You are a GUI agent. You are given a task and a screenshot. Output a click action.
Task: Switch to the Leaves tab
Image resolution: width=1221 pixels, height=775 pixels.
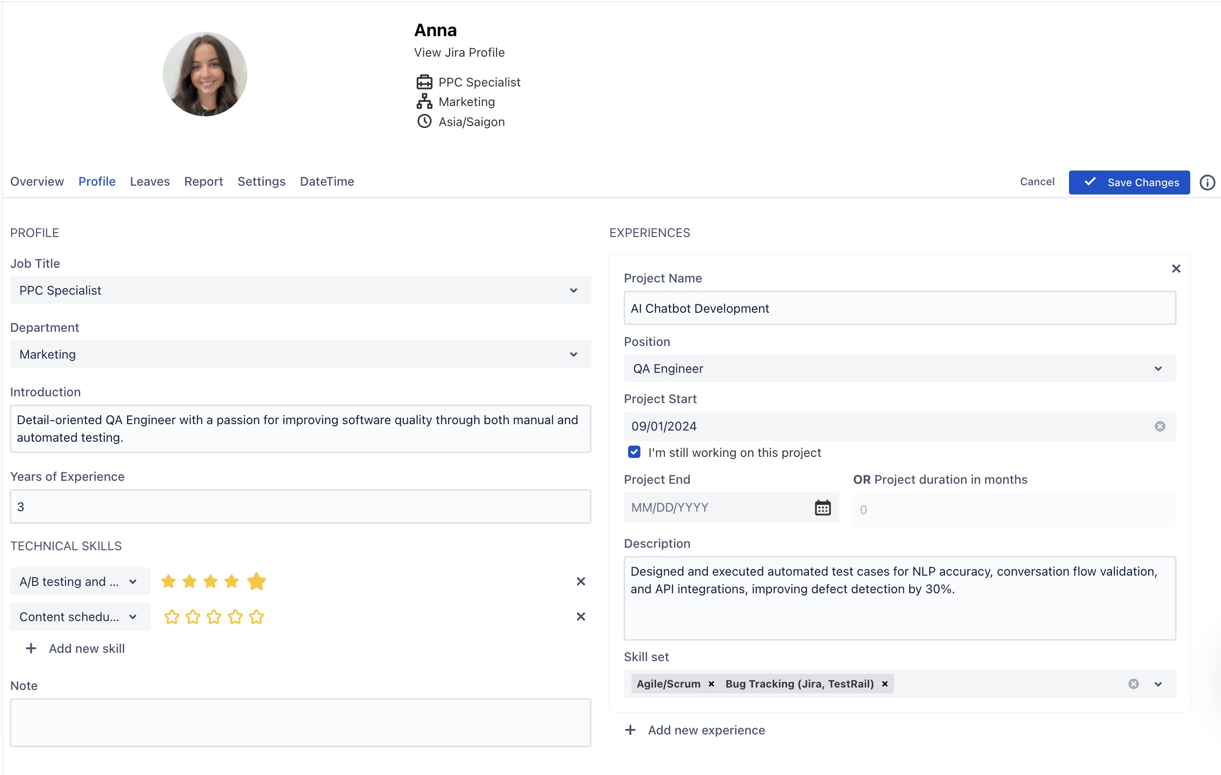(x=150, y=181)
